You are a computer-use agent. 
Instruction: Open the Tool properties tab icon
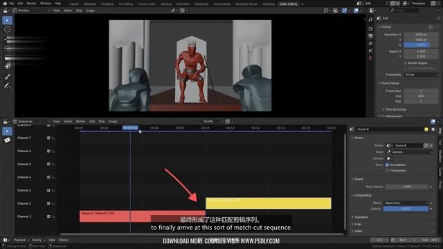(x=371, y=19)
